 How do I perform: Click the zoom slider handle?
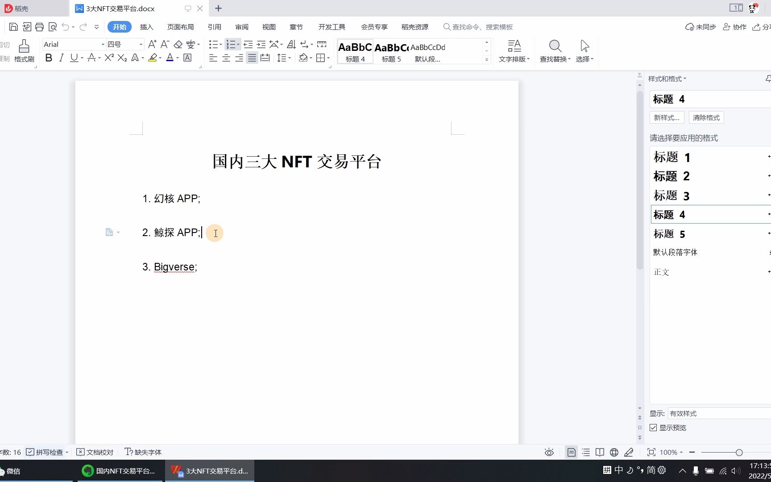click(739, 453)
